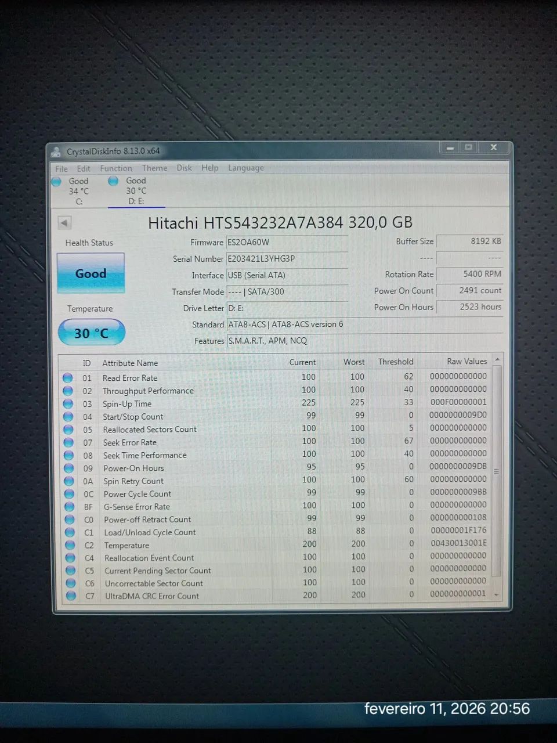Click the status circle beside Spin-Up Time
The image size is (557, 743).
pyautogui.click(x=70, y=403)
